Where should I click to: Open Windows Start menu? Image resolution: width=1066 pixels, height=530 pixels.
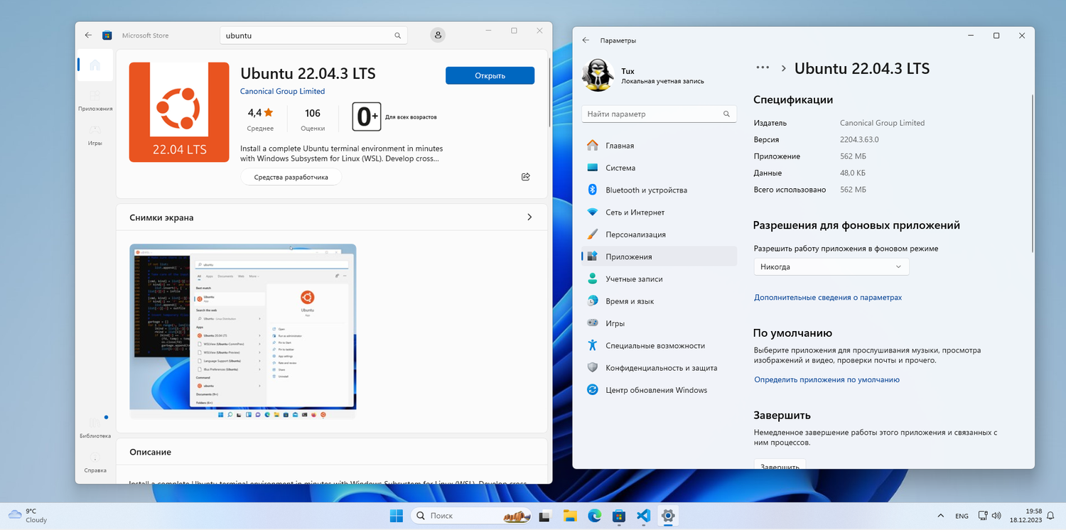[397, 516]
